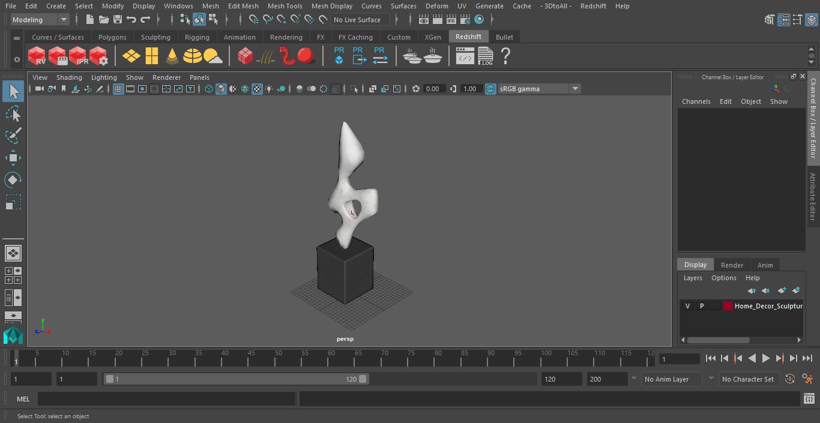This screenshot has height=423, width=820.
Task: Toggle layer playback P box
Action: (701, 306)
